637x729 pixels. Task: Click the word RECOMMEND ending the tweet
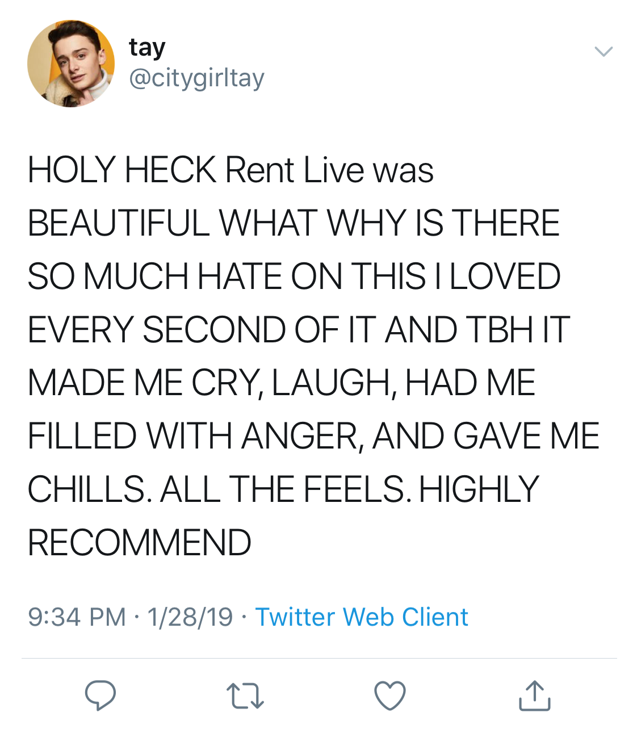click(139, 542)
